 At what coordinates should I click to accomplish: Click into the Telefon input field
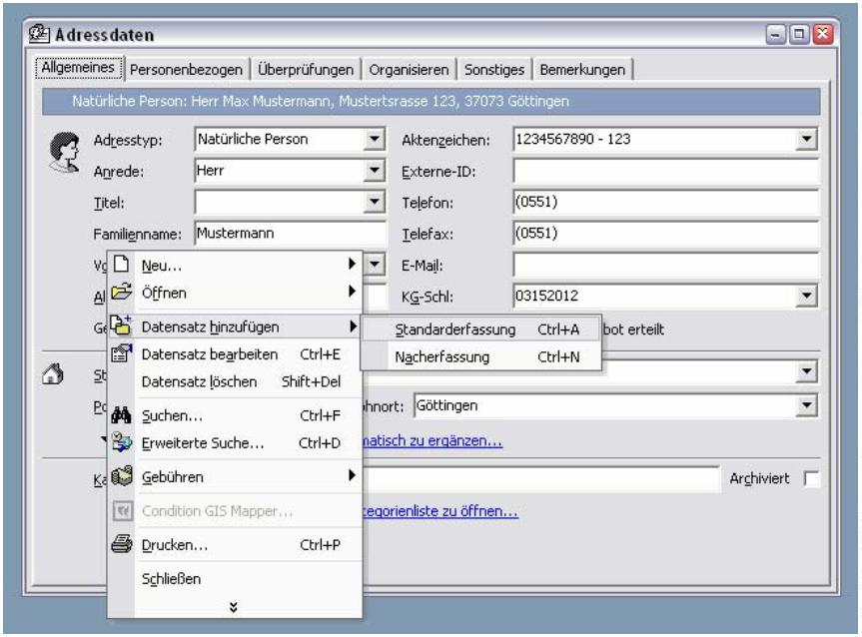pyautogui.click(x=664, y=203)
